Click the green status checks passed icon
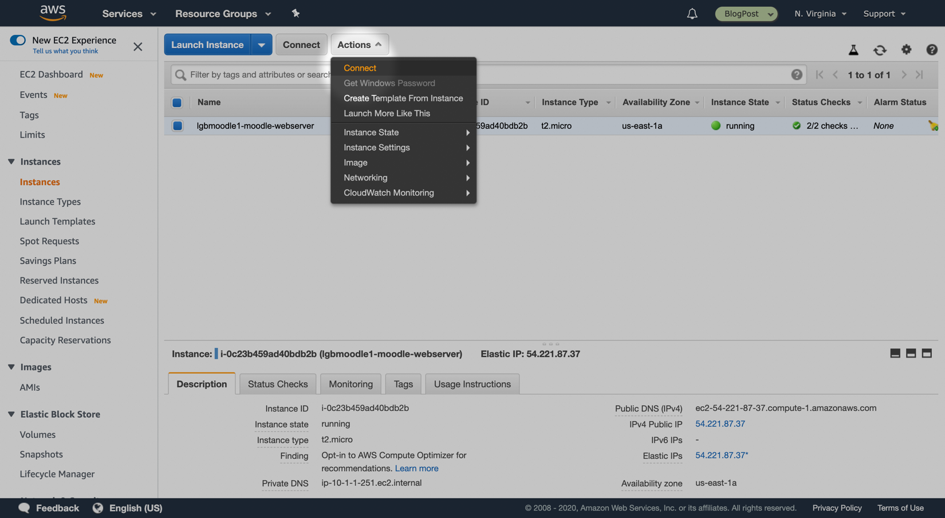The height and width of the screenshot is (518, 945). [797, 125]
